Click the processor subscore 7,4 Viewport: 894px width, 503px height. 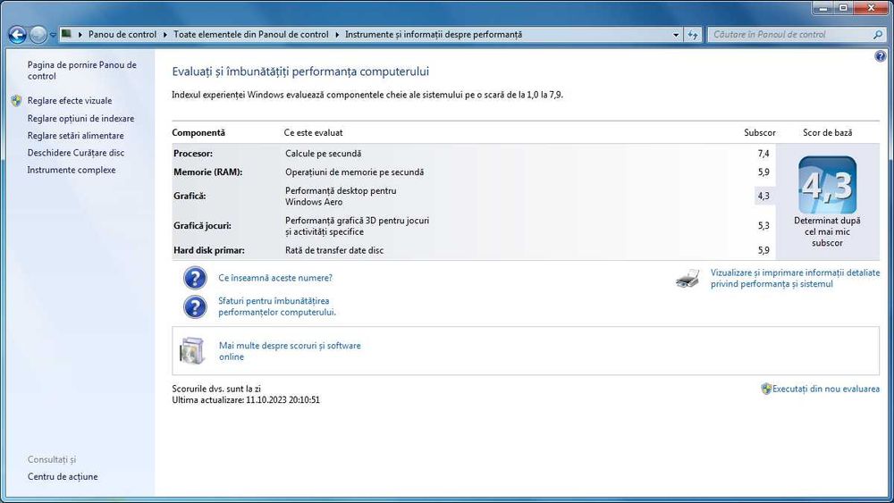click(763, 154)
